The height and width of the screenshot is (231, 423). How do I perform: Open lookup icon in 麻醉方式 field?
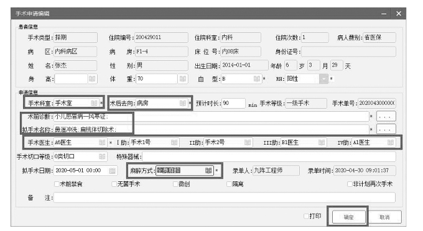208,170
